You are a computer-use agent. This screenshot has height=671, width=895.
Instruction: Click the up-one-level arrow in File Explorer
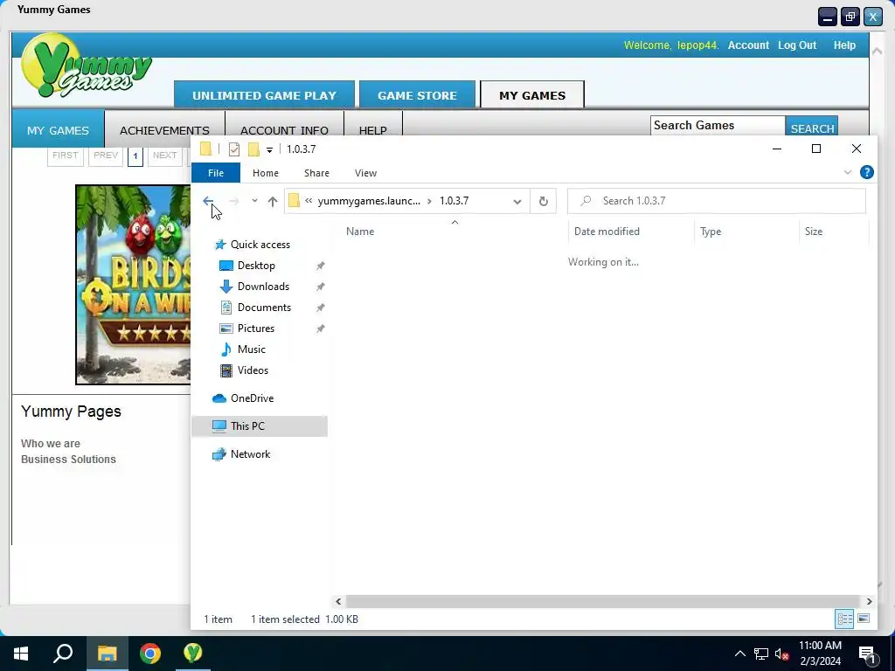(273, 202)
